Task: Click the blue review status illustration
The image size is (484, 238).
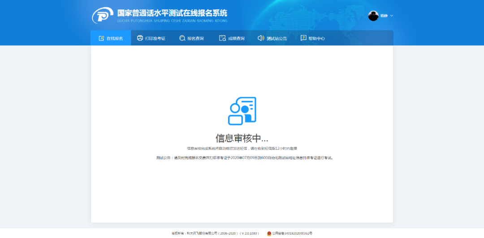Action: coord(242,111)
